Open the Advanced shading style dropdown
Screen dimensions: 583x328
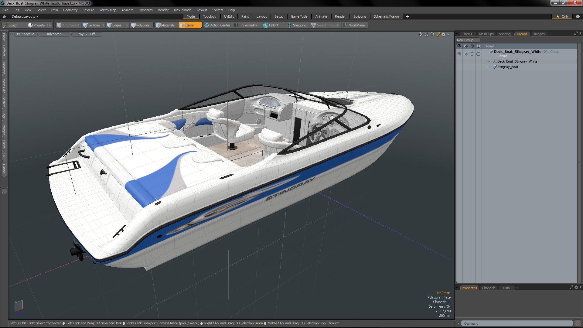pyautogui.click(x=54, y=34)
